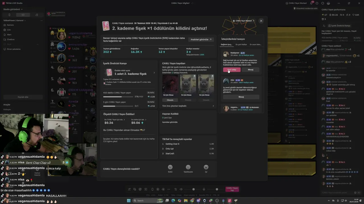Expand the 2. kademe fişek reward chevron
Screen dimensions: 364x204
tap(154, 73)
